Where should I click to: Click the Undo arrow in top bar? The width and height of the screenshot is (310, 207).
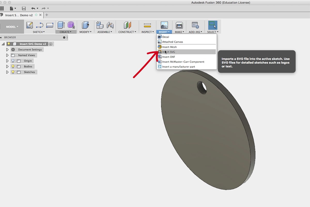coord(33,9)
